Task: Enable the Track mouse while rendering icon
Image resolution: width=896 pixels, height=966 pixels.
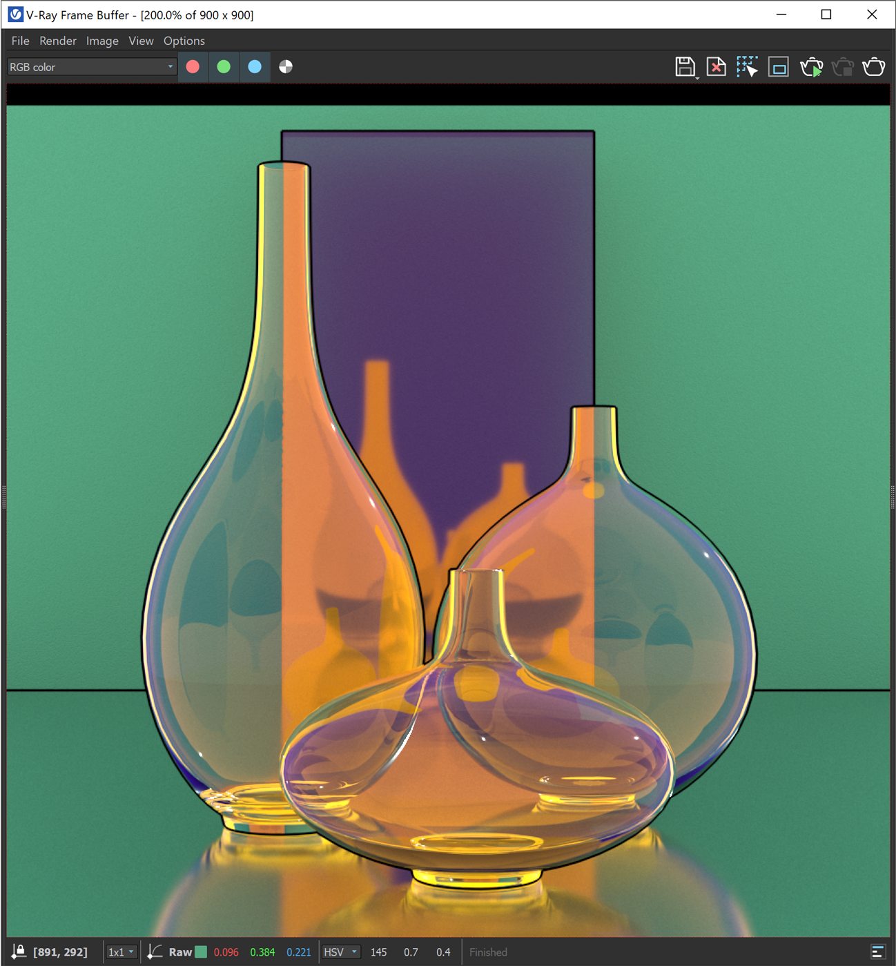Action: (x=748, y=67)
